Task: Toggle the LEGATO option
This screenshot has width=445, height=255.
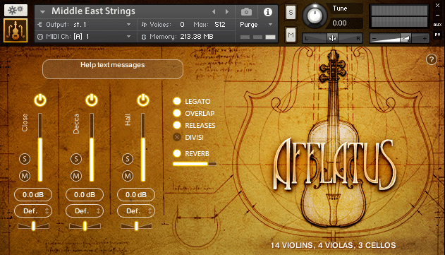Action: (177, 101)
